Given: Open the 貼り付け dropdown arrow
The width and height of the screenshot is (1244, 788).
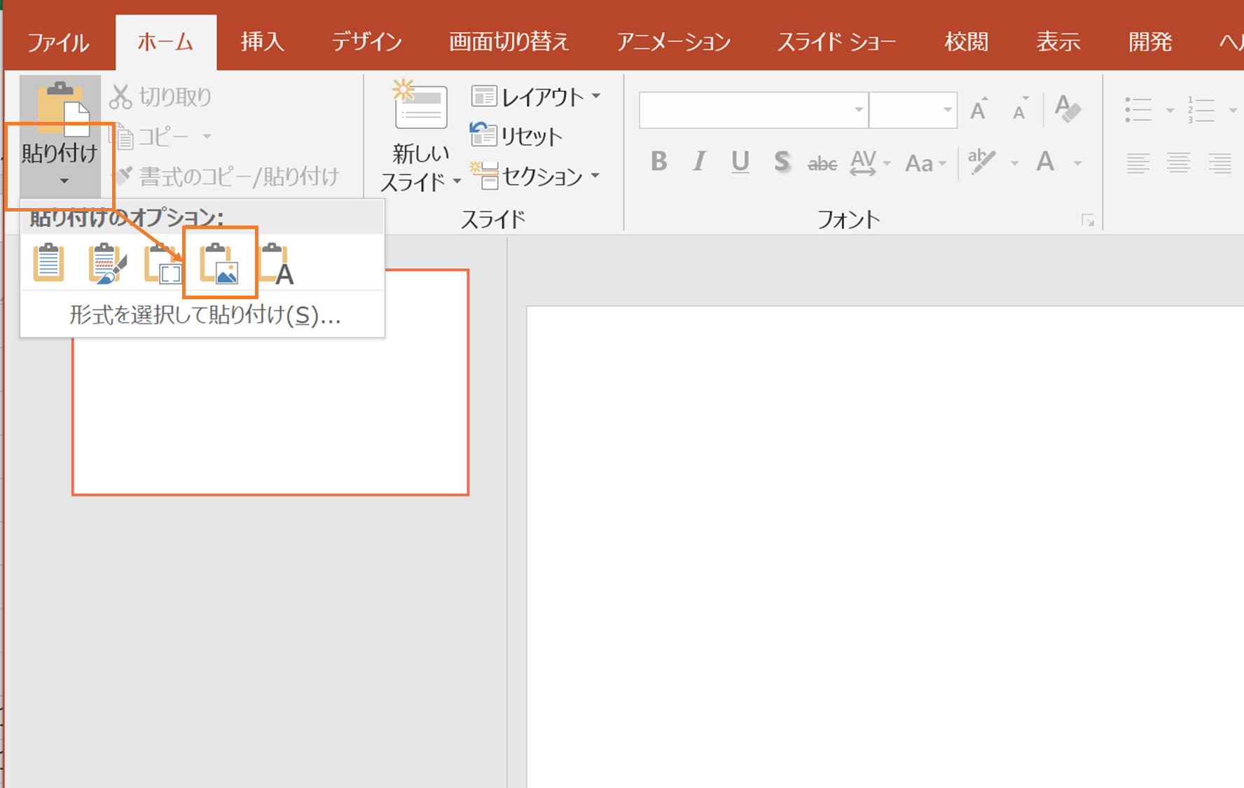Looking at the screenshot, I should click(64, 181).
